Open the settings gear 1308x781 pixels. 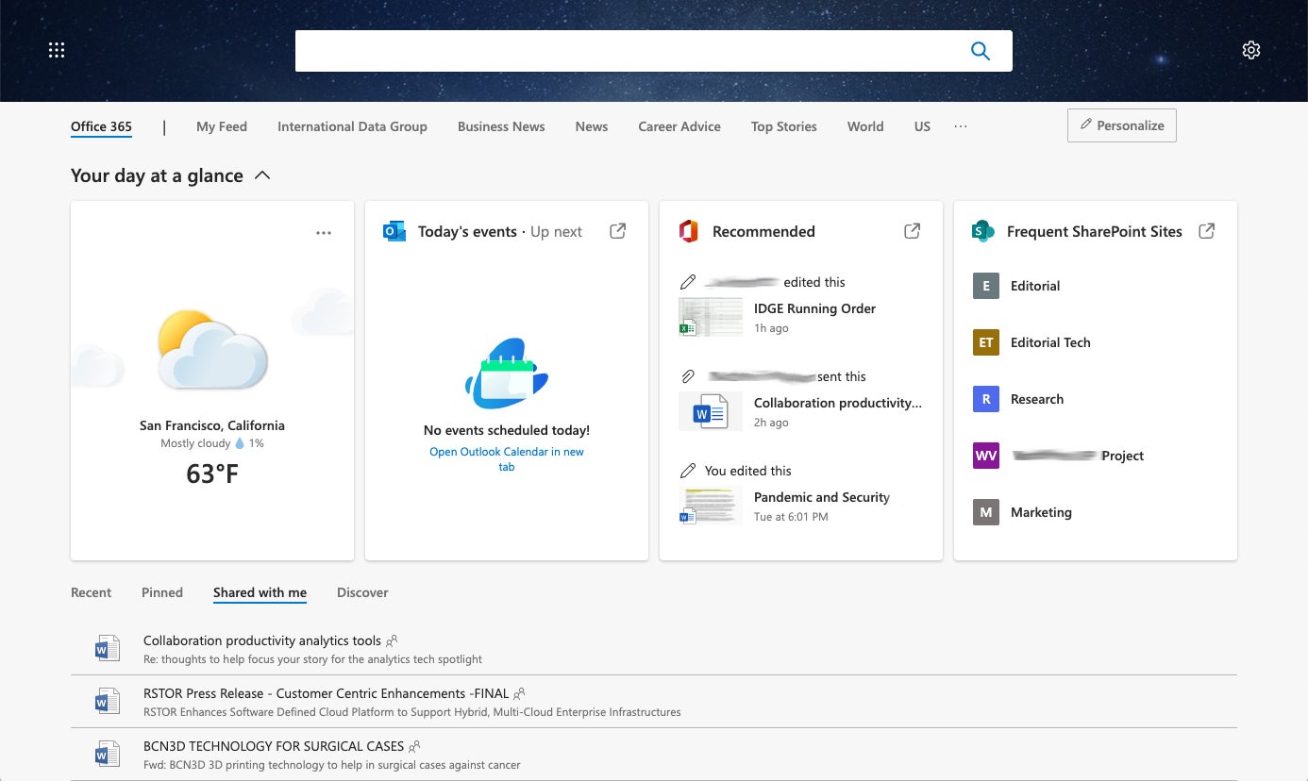[1251, 51]
